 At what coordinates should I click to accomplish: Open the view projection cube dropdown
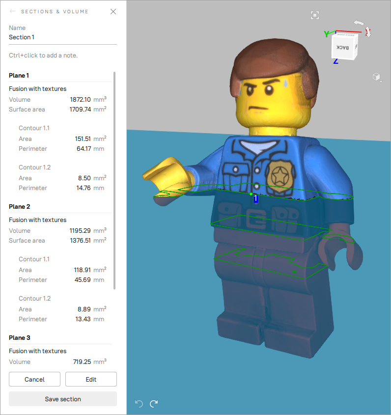pyautogui.click(x=376, y=77)
